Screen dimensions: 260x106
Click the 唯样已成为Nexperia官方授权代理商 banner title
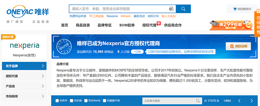pos(118,43)
